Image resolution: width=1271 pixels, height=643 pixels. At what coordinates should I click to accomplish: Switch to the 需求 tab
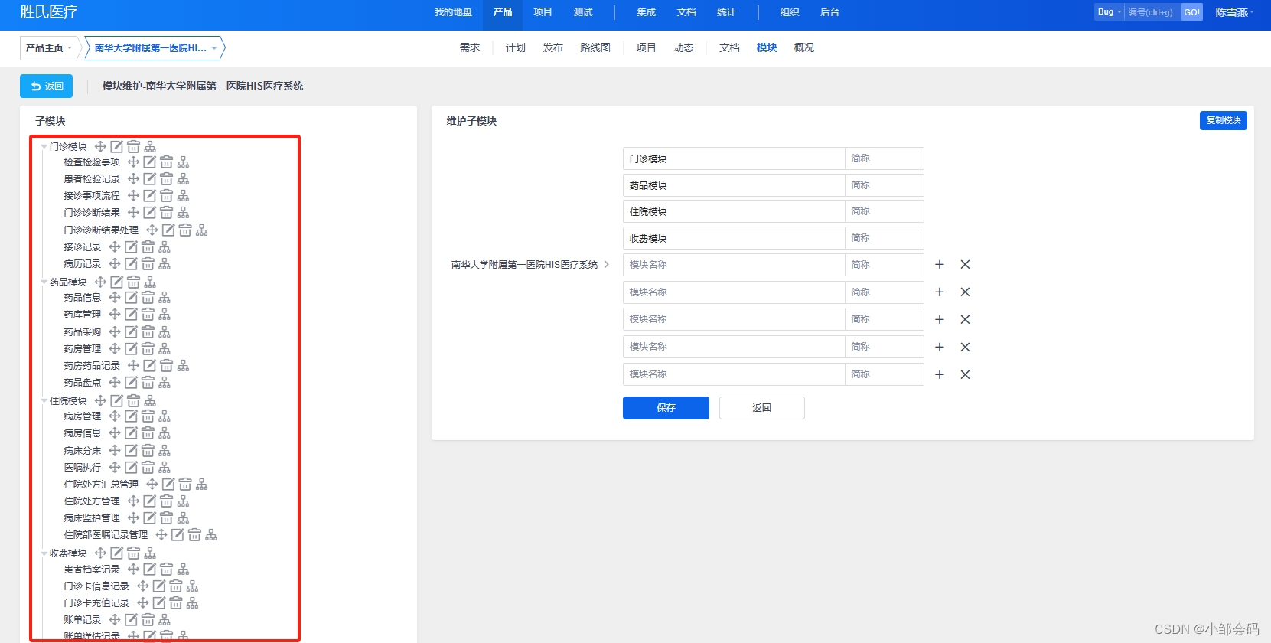click(470, 47)
